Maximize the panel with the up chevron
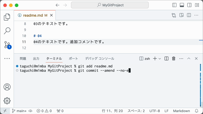The height and width of the screenshot is (114, 203). 189,59
